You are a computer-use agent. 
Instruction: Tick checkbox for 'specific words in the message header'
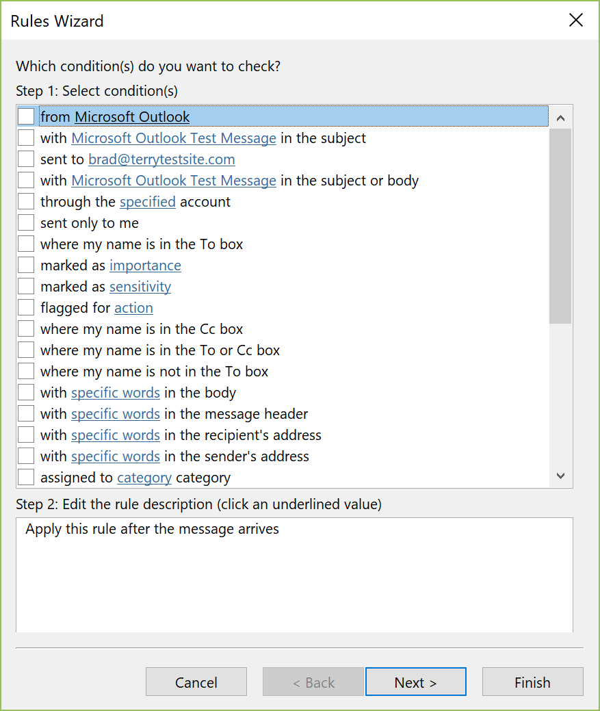pos(26,414)
